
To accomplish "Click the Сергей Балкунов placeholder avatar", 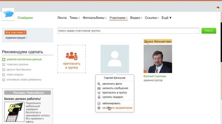I will tap(115, 59).
